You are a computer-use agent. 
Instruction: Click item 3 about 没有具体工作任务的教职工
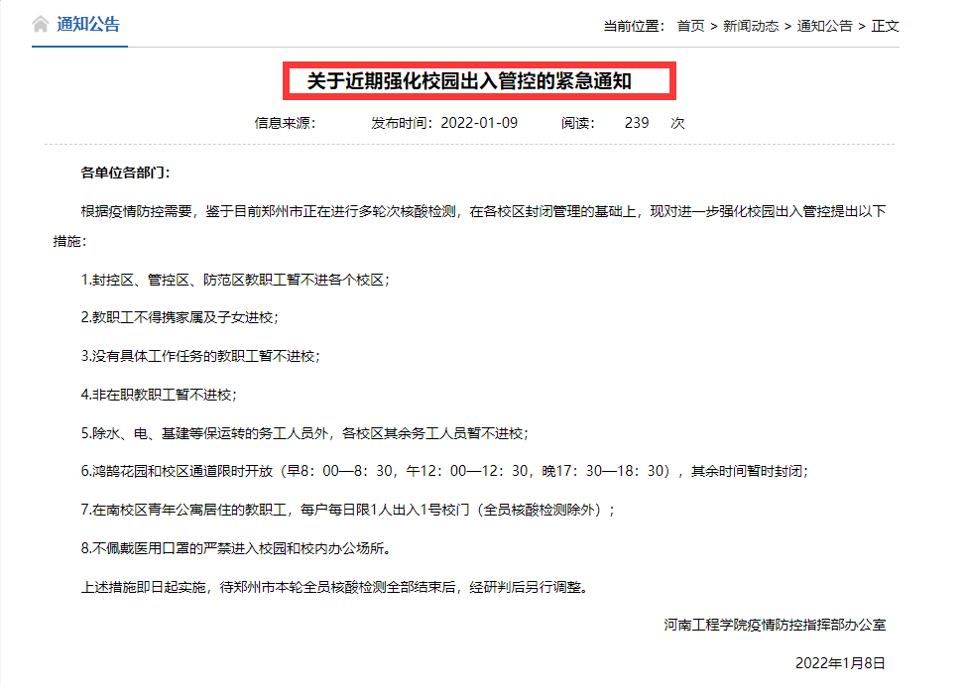coord(200,356)
